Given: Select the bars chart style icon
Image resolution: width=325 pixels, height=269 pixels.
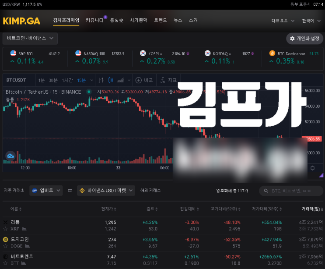Looking at the screenshot, I should (101, 80).
